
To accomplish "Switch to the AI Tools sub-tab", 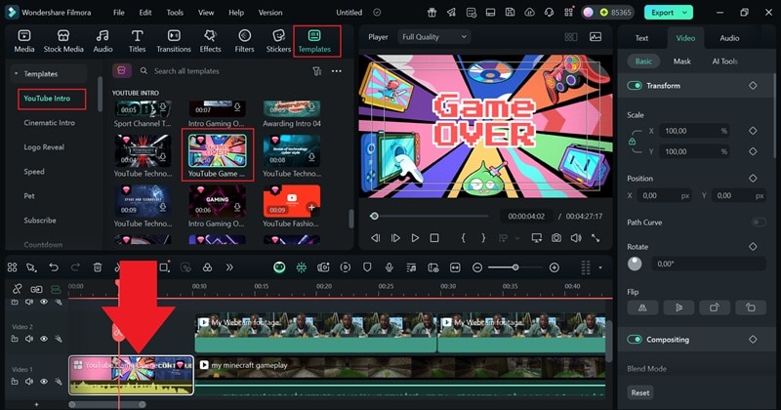I will coord(724,61).
